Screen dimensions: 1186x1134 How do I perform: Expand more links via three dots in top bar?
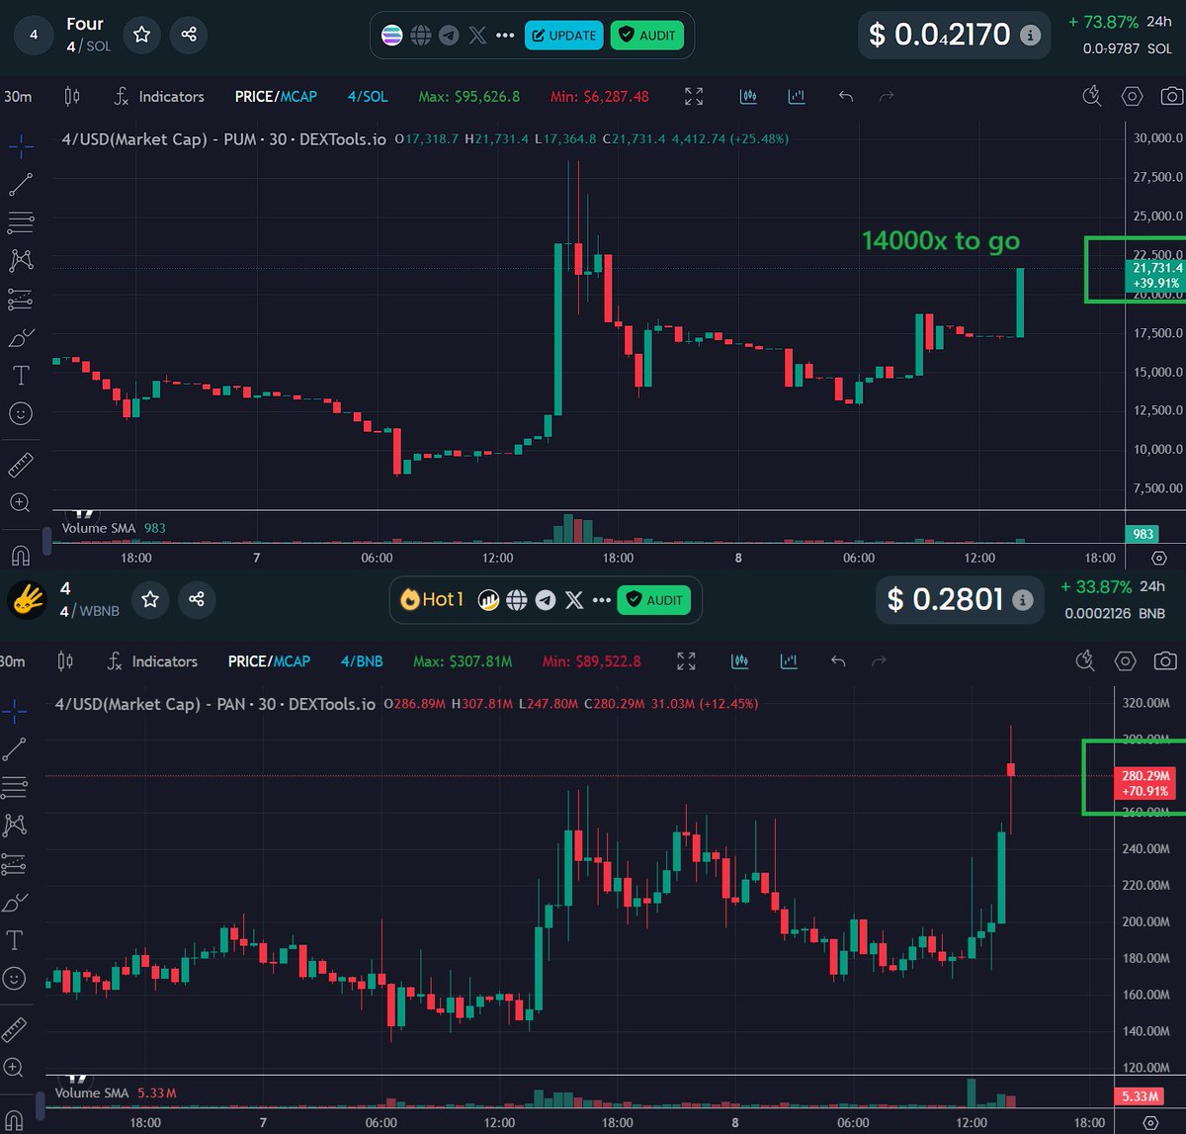coord(505,36)
